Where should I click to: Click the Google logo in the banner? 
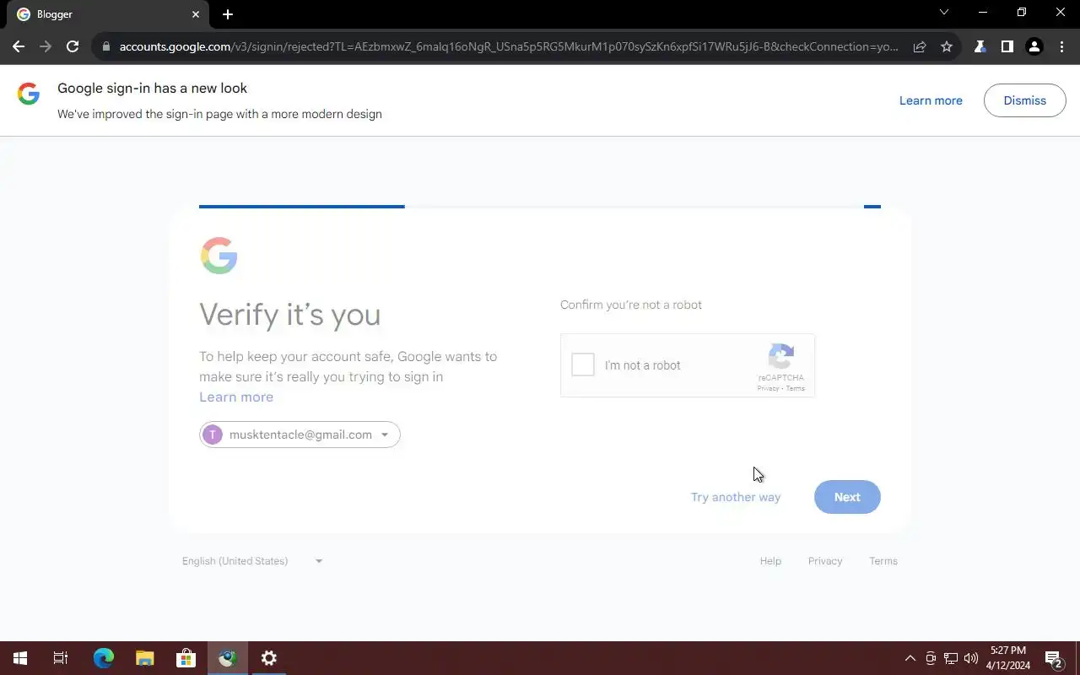click(x=29, y=94)
